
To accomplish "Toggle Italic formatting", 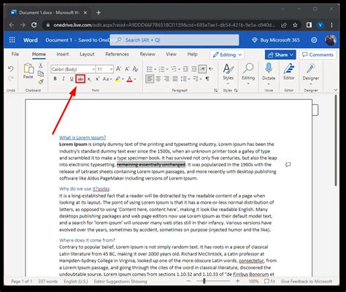I will point(64,79).
